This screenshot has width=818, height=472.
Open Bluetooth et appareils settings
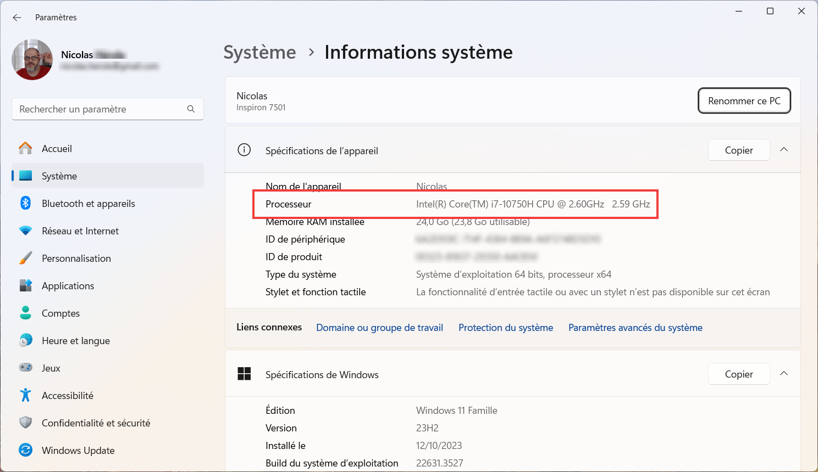(x=108, y=204)
